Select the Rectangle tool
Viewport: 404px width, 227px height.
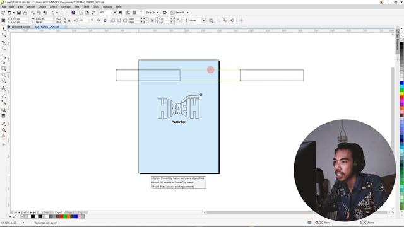coord(4,69)
